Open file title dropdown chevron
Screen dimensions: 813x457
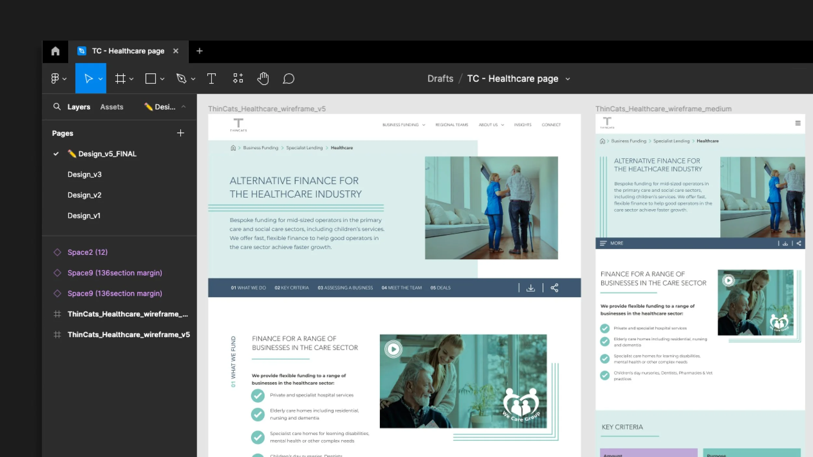point(568,79)
